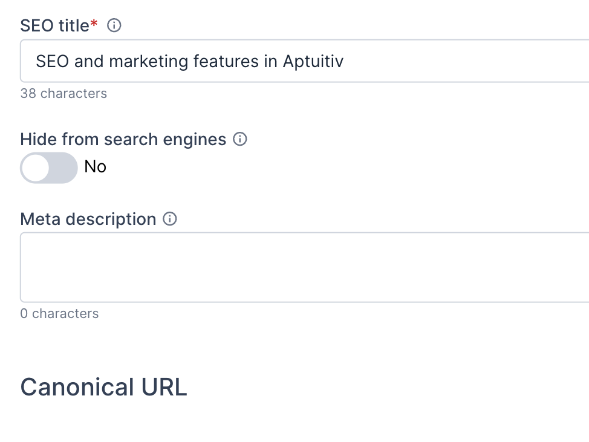Image resolution: width=589 pixels, height=442 pixels.
Task: Click the circled-i icon above the title field
Action: click(x=114, y=25)
